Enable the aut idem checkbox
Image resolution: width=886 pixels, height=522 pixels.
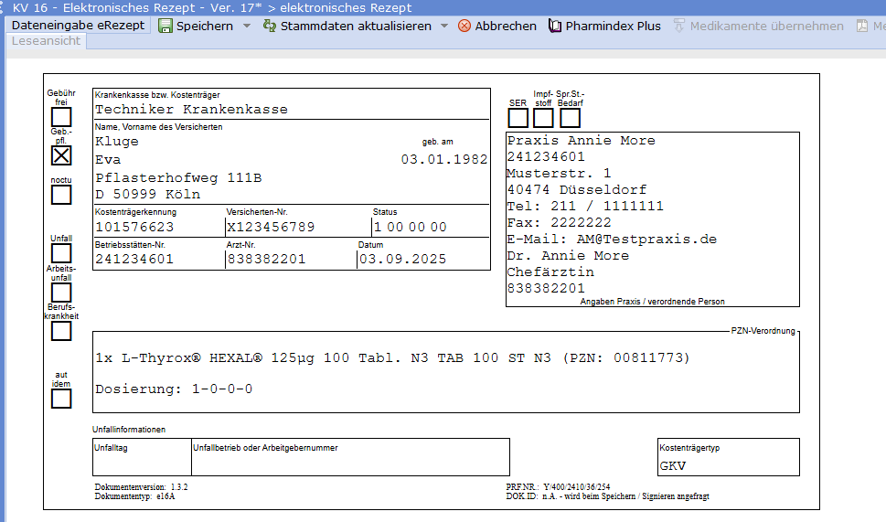(x=61, y=399)
